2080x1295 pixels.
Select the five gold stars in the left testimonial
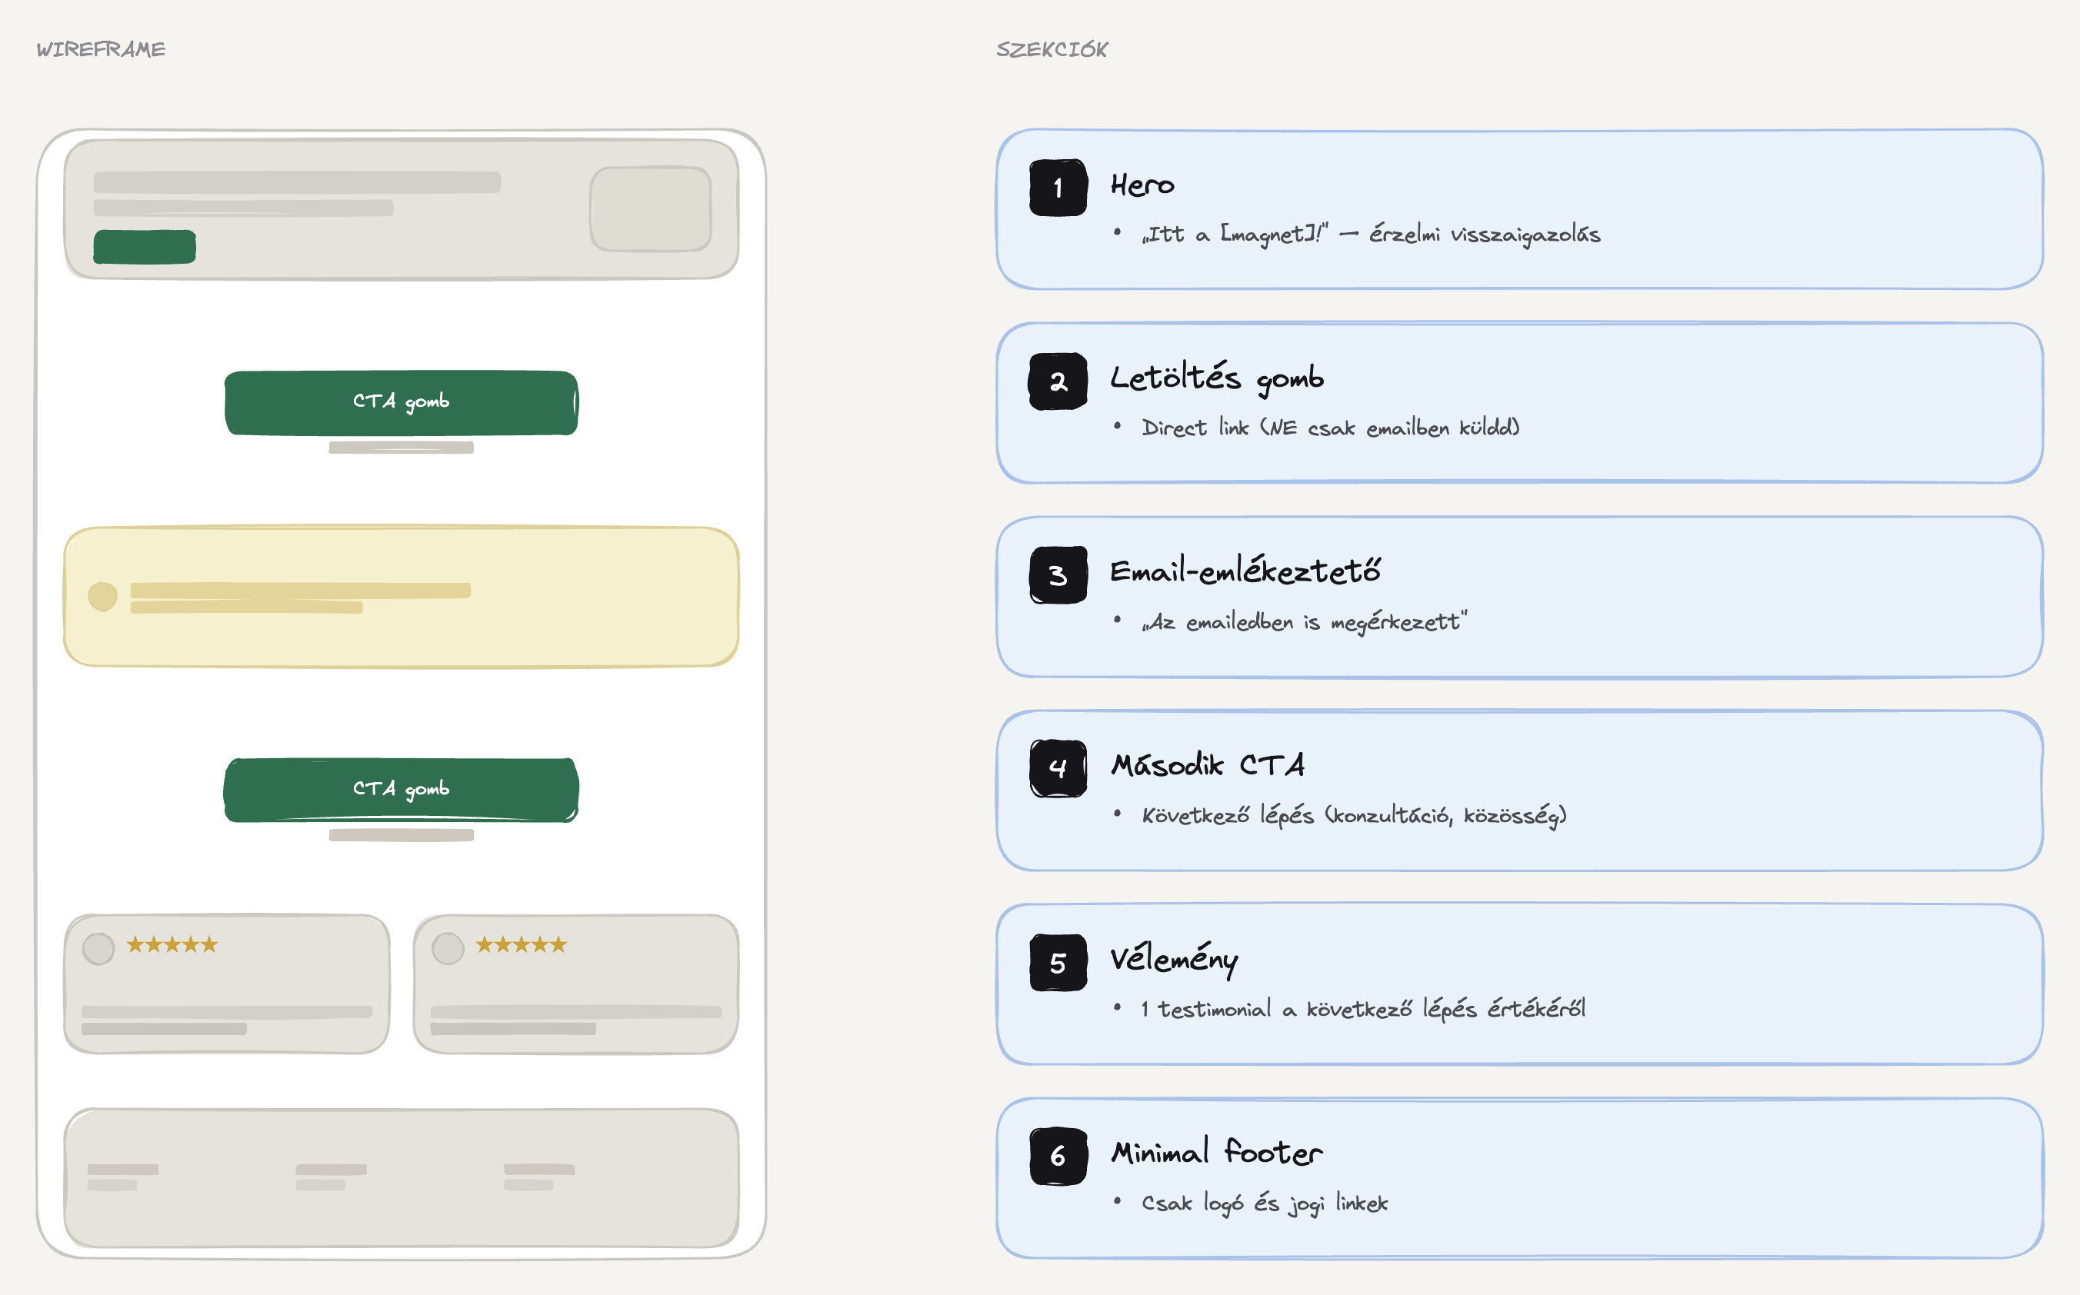(x=172, y=944)
